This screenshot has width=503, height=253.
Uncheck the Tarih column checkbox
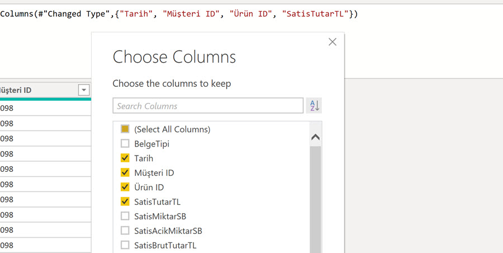point(125,158)
